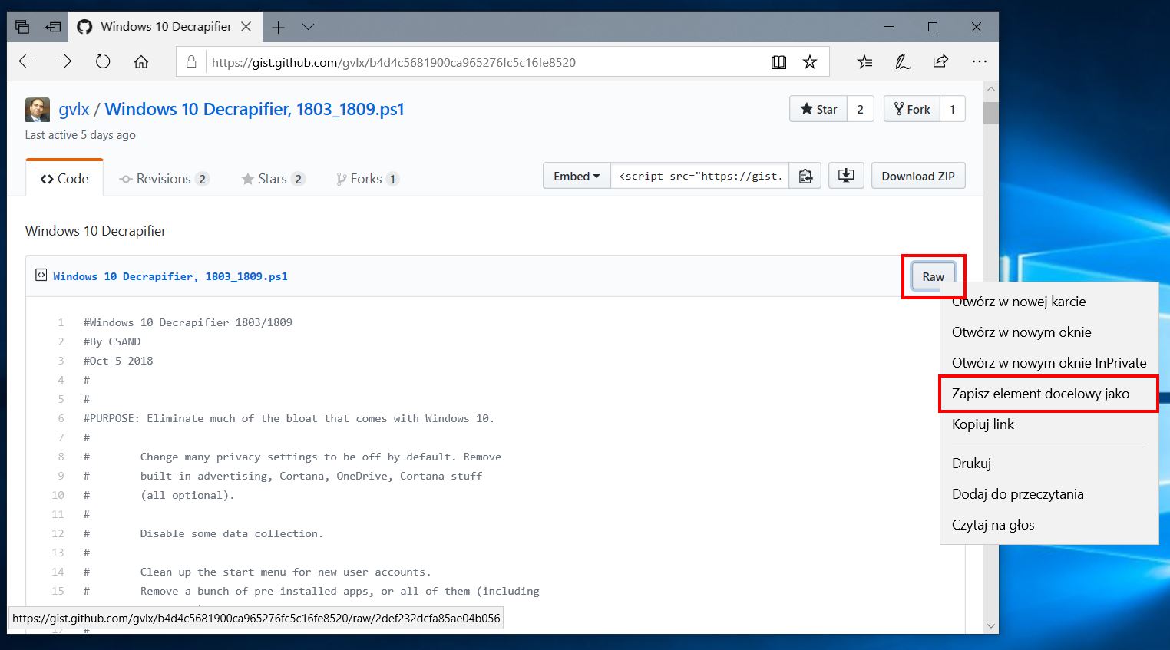This screenshot has width=1170, height=650.
Task: Open the gist title link in header
Action: 254,110
